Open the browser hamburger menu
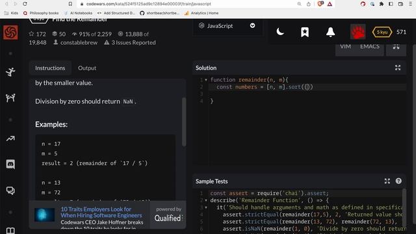The height and width of the screenshot is (234, 416). tap(410, 4)
